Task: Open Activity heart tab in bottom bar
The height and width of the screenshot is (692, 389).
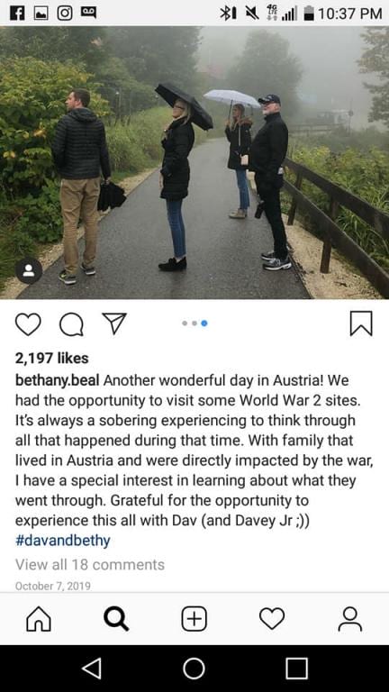Action: click(x=272, y=619)
